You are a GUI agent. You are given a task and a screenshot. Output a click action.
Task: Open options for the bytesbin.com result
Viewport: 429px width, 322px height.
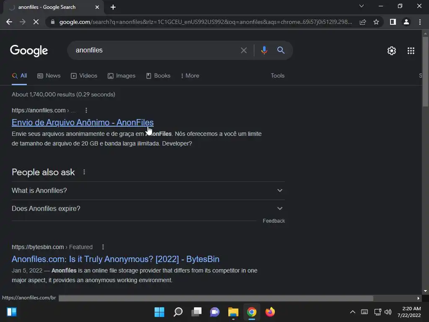click(x=103, y=247)
